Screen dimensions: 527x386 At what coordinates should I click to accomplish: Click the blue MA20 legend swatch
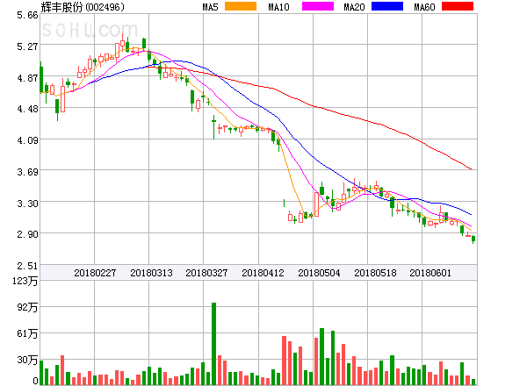[x=387, y=6]
